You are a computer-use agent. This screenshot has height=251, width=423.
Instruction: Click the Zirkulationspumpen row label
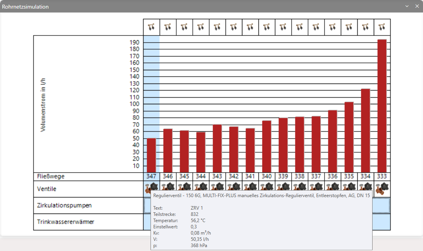pyautogui.click(x=64, y=205)
